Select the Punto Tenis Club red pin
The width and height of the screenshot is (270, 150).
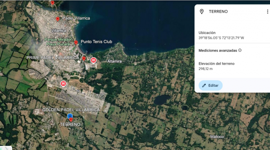coord(76,43)
